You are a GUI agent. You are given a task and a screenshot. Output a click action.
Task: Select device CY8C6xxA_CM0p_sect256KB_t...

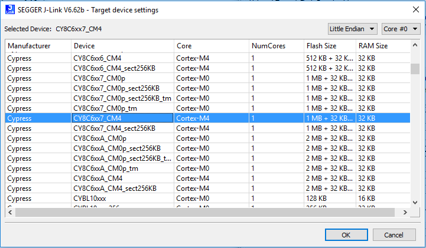point(122,158)
